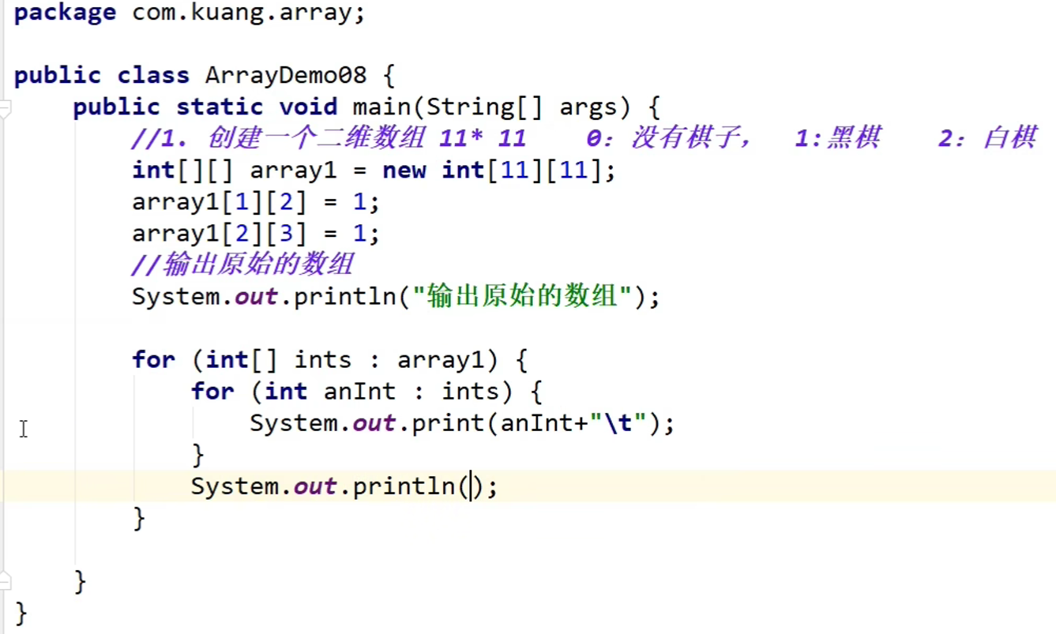1056x634 pixels.
Task: Collapse the main method fold marker in gutter
Action: coord(5,107)
